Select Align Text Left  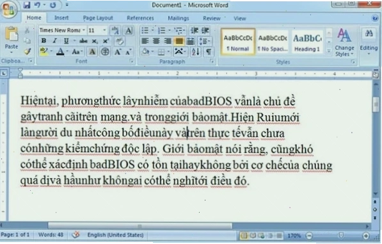click(x=145, y=41)
